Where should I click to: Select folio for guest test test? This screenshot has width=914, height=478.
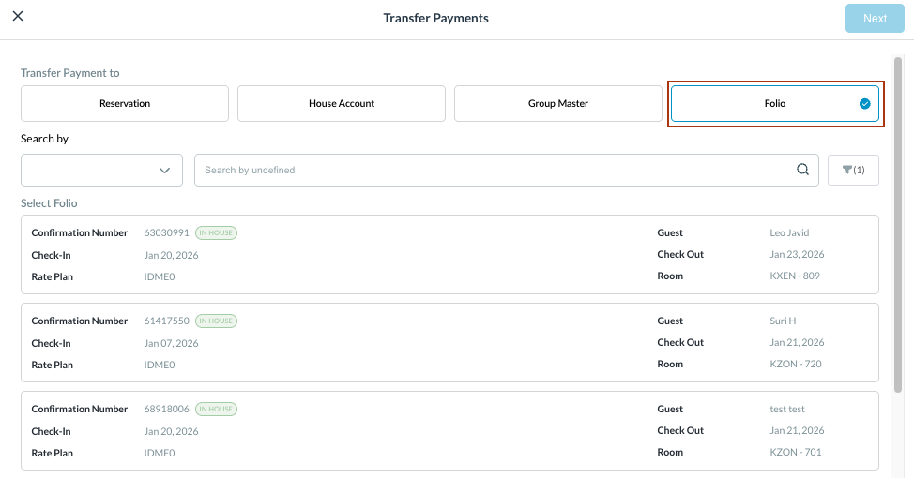click(x=449, y=431)
